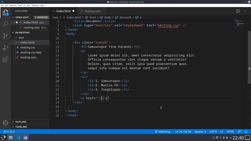Click the EXPLORER panel title
Image resolution: width=251 pixels, height=141 pixels.
[22, 11]
